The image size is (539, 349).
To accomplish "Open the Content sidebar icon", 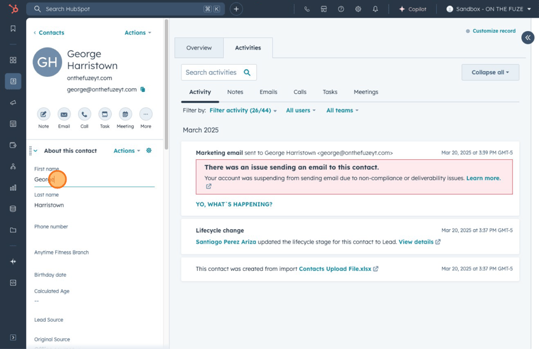I will click(x=13, y=124).
